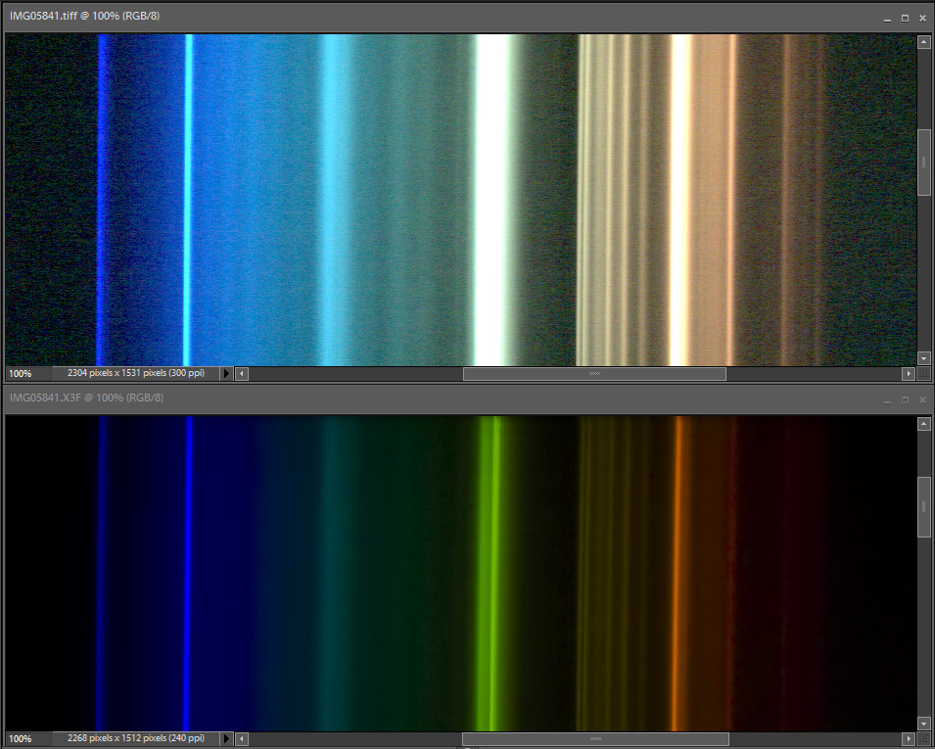Click the IMG05841.tiff window title
Screen dimensions: 935x749
coord(84,16)
